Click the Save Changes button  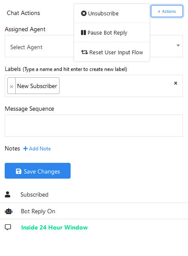pyautogui.click(x=37, y=171)
